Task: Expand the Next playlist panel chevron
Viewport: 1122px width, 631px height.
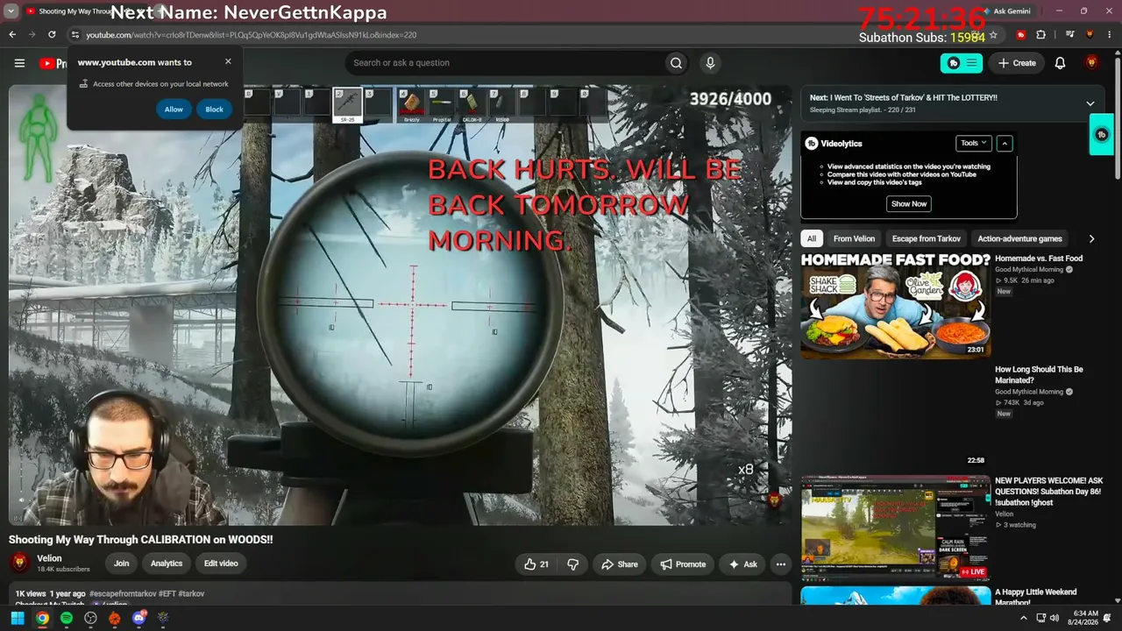Action: coord(1090,103)
